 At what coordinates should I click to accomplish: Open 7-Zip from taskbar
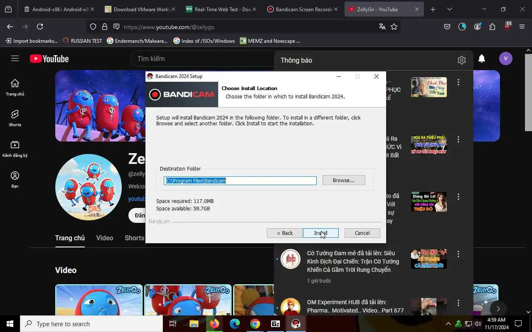[276, 324]
